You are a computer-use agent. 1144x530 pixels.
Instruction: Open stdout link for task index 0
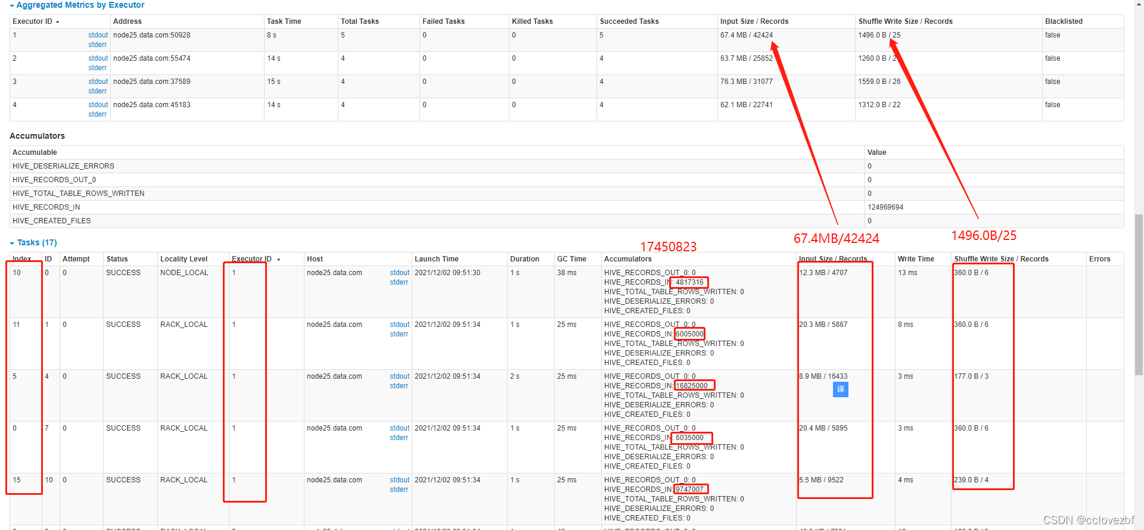click(x=400, y=428)
